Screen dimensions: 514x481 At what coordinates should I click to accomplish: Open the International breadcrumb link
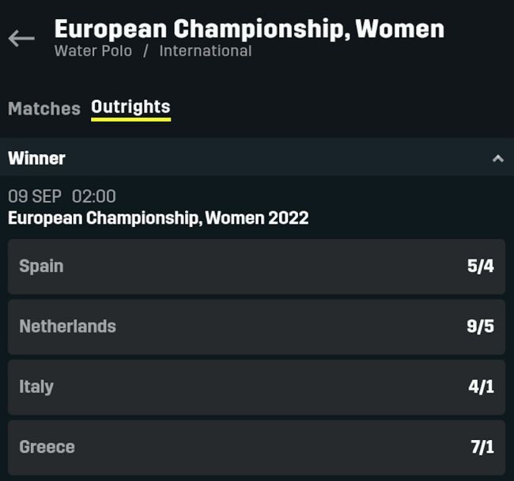tap(205, 51)
